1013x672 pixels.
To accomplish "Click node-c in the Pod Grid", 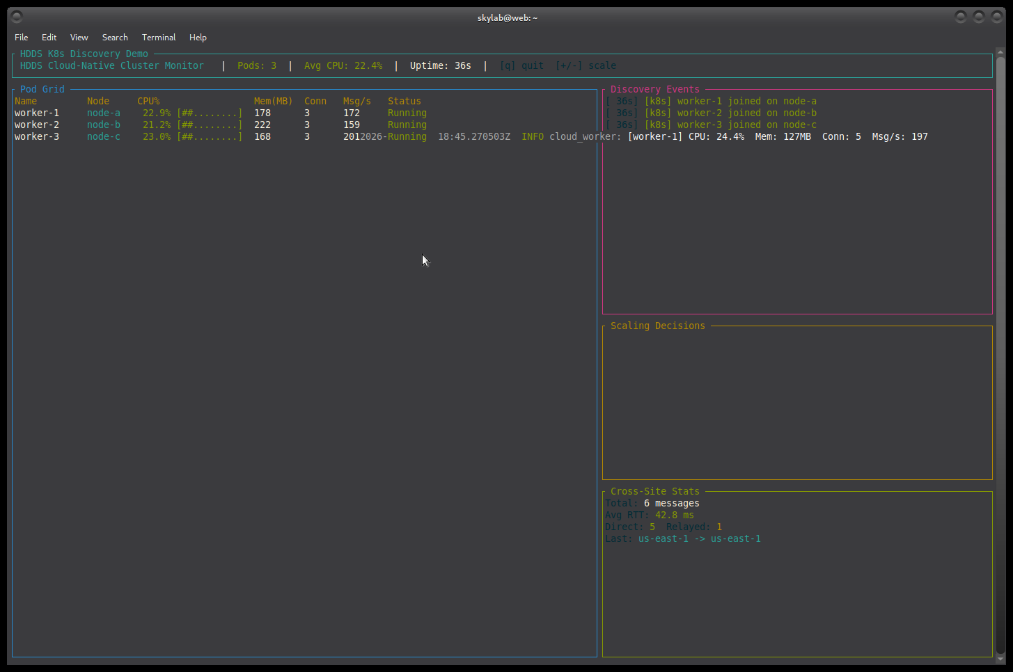I will pyautogui.click(x=104, y=137).
